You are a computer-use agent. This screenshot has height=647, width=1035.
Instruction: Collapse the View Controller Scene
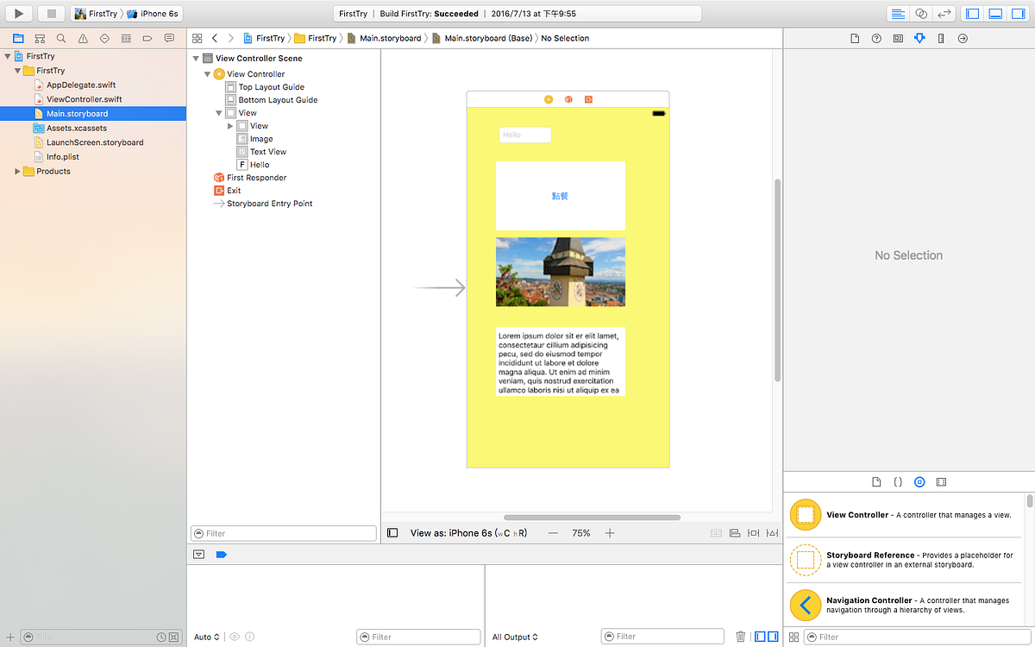point(196,58)
